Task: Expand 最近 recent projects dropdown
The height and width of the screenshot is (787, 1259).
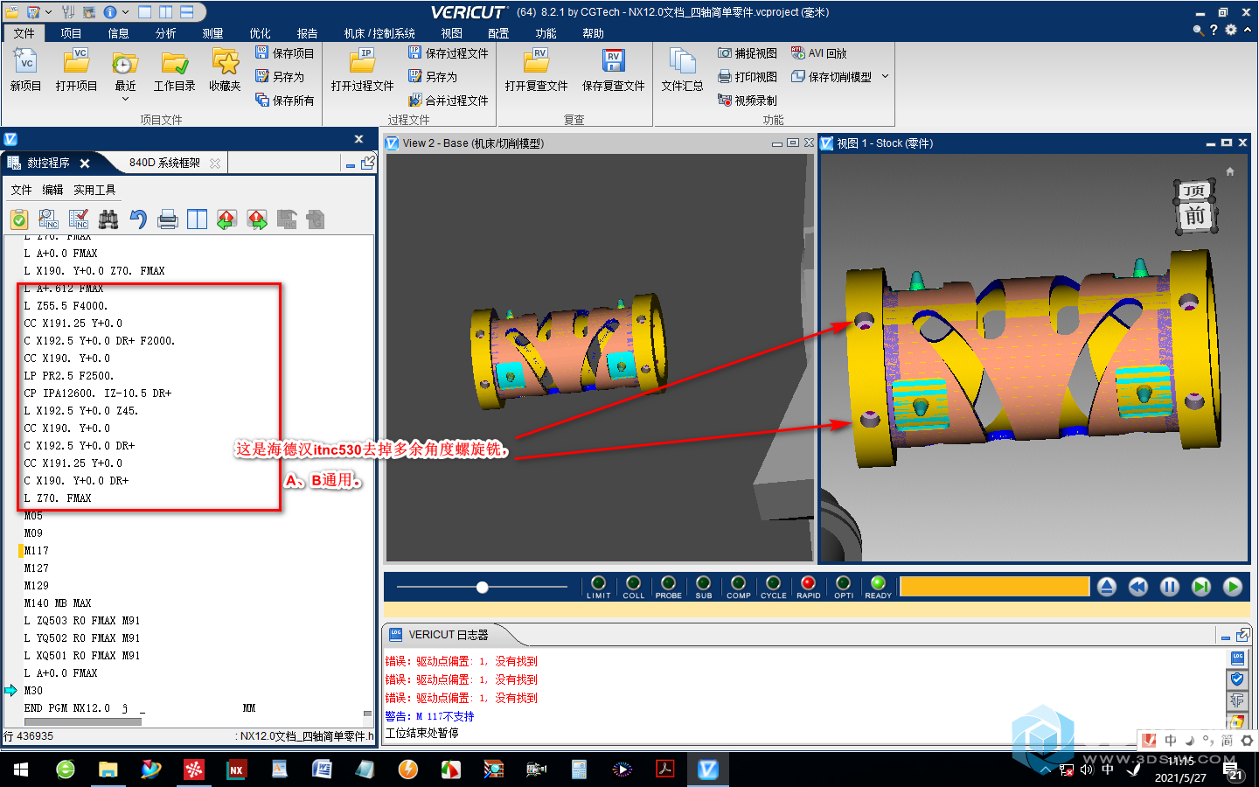Action: pos(125,99)
